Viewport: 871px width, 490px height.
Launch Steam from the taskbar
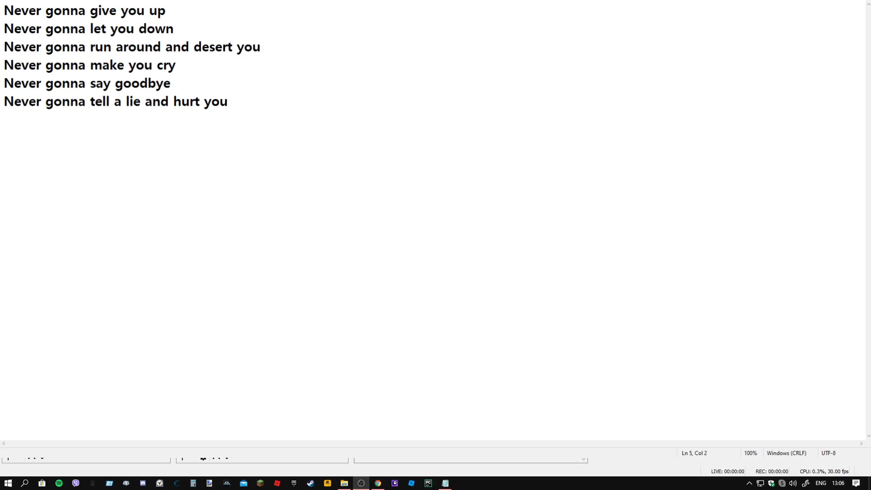click(311, 483)
